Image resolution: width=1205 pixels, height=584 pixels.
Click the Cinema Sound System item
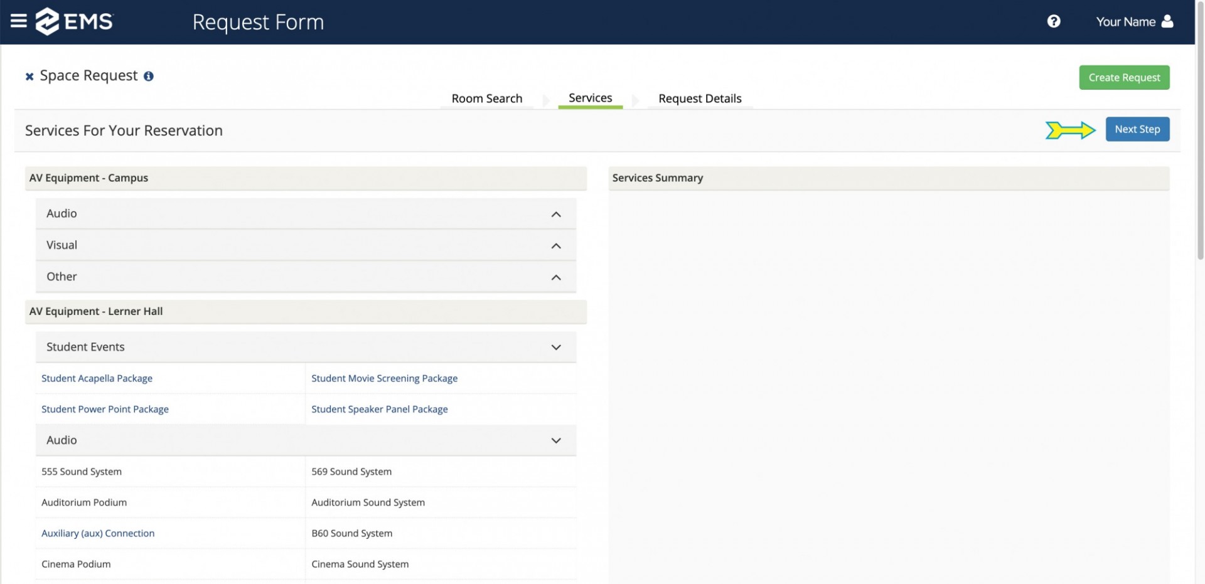click(360, 564)
